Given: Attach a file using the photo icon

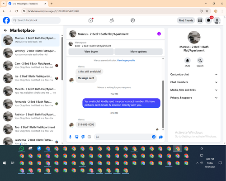Looking at the screenshot, I should pos(77,137).
